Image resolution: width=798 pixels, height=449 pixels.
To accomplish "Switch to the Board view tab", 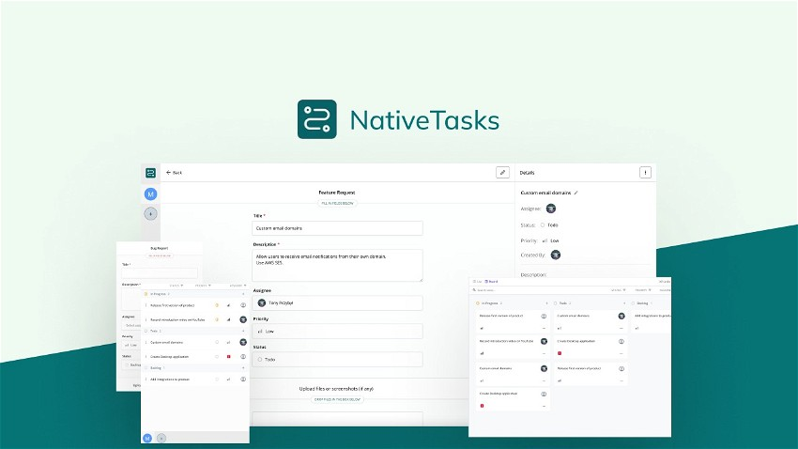I will [492, 282].
